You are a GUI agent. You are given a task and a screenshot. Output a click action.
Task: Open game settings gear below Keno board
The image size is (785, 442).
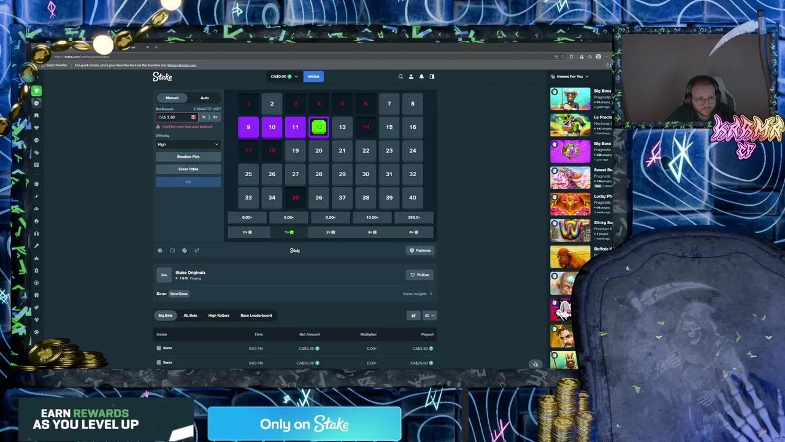pyautogui.click(x=160, y=250)
